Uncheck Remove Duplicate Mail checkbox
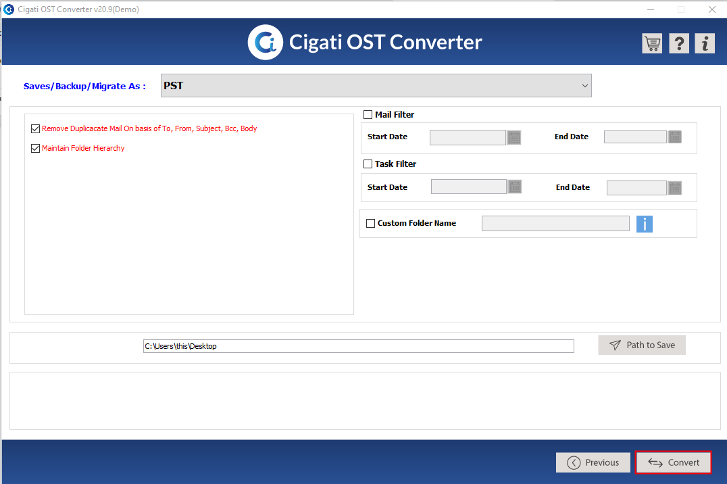727x484 pixels. tap(35, 128)
